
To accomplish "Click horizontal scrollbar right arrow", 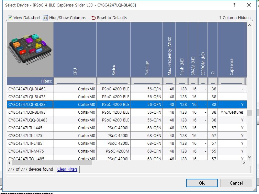I will coord(244,163).
